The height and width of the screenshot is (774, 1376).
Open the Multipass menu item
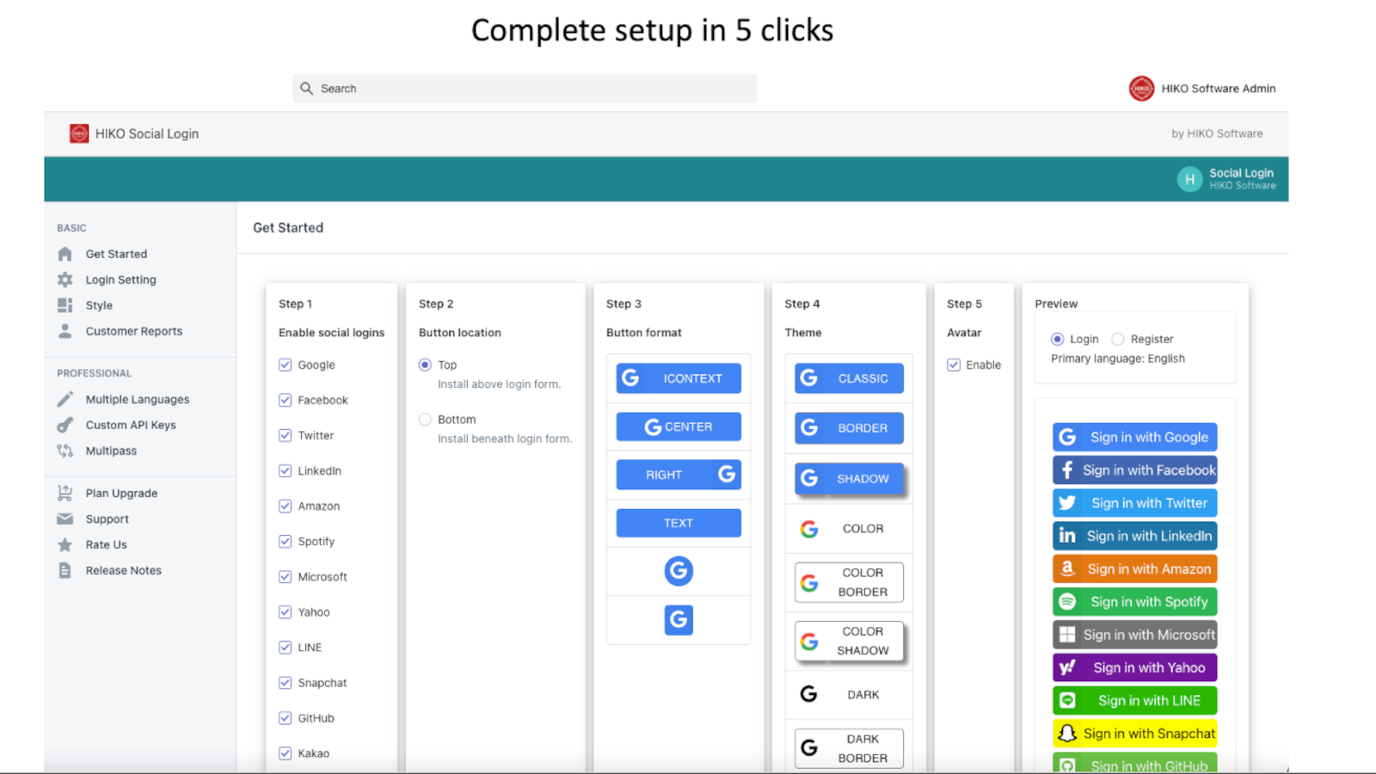coord(111,451)
